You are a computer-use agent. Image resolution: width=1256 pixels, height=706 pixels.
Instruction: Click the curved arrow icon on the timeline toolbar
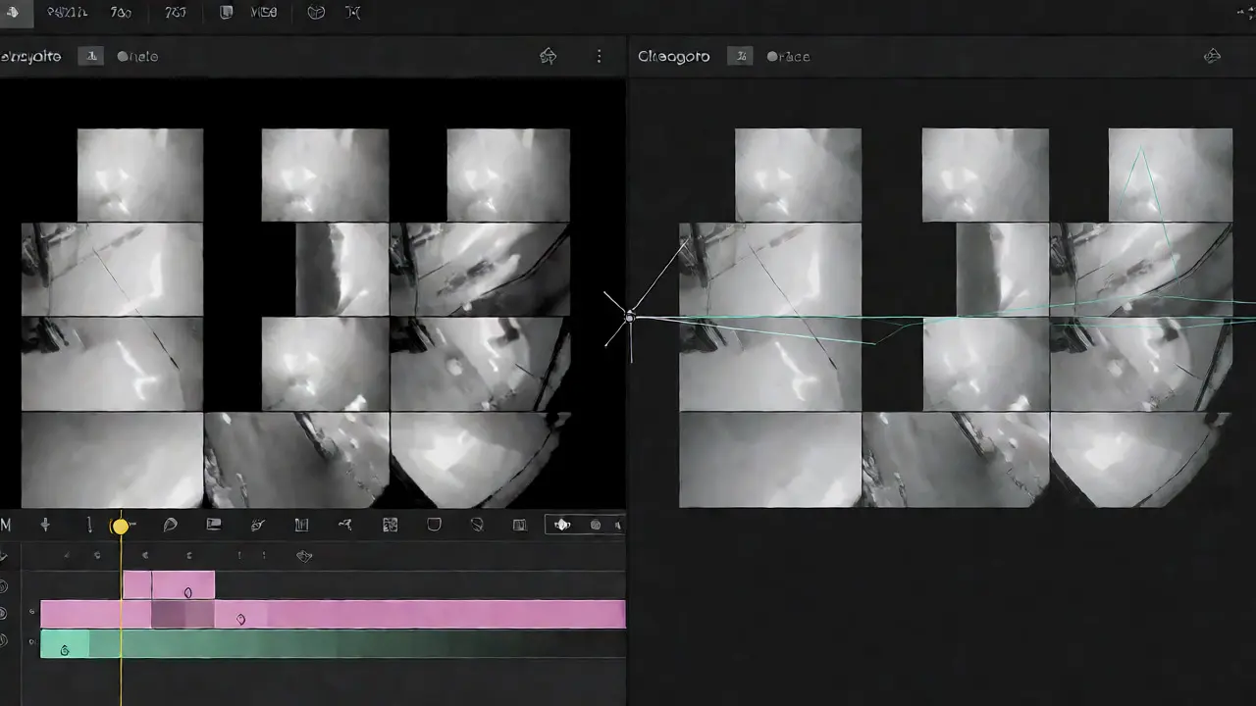tap(345, 526)
